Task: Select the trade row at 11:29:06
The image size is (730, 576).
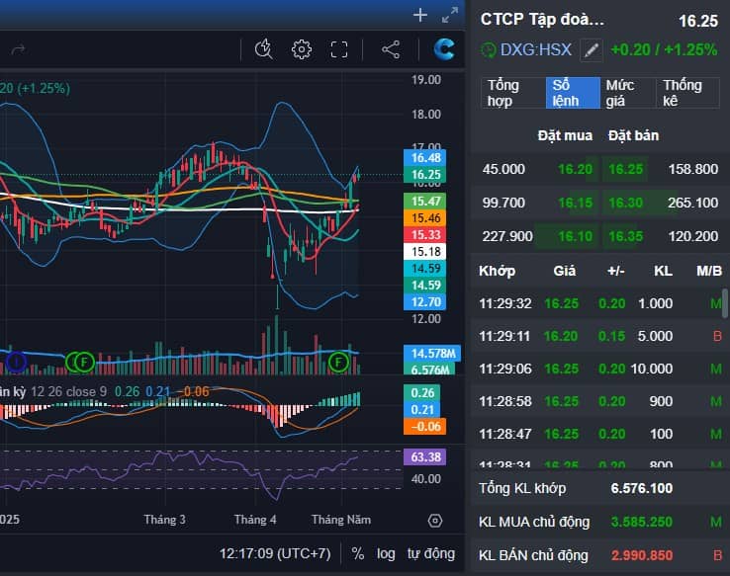Action: point(597,369)
